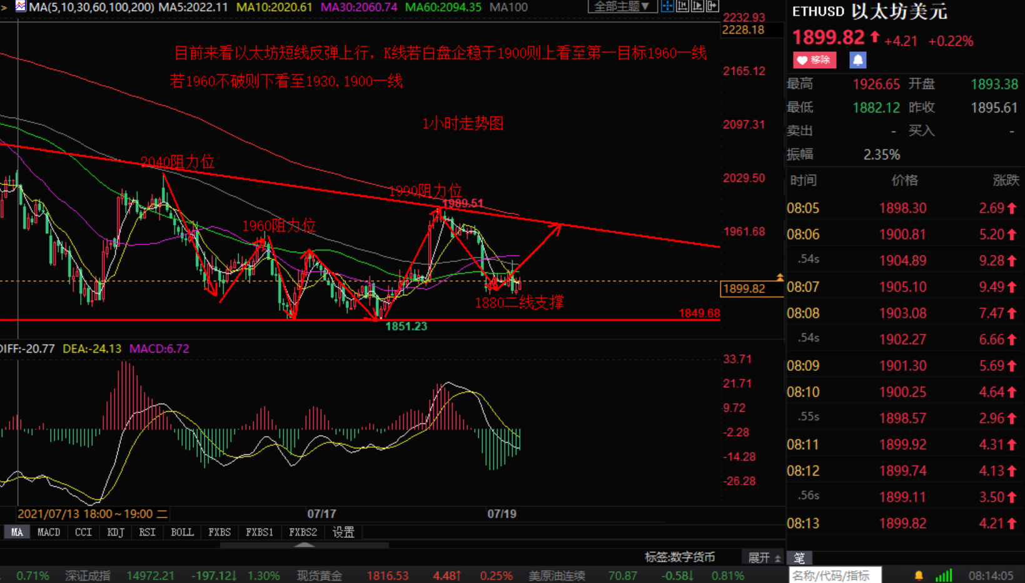Image resolution: width=1025 pixels, height=583 pixels.
Task: Click the 最高 value 1926.65
Action: (876, 84)
